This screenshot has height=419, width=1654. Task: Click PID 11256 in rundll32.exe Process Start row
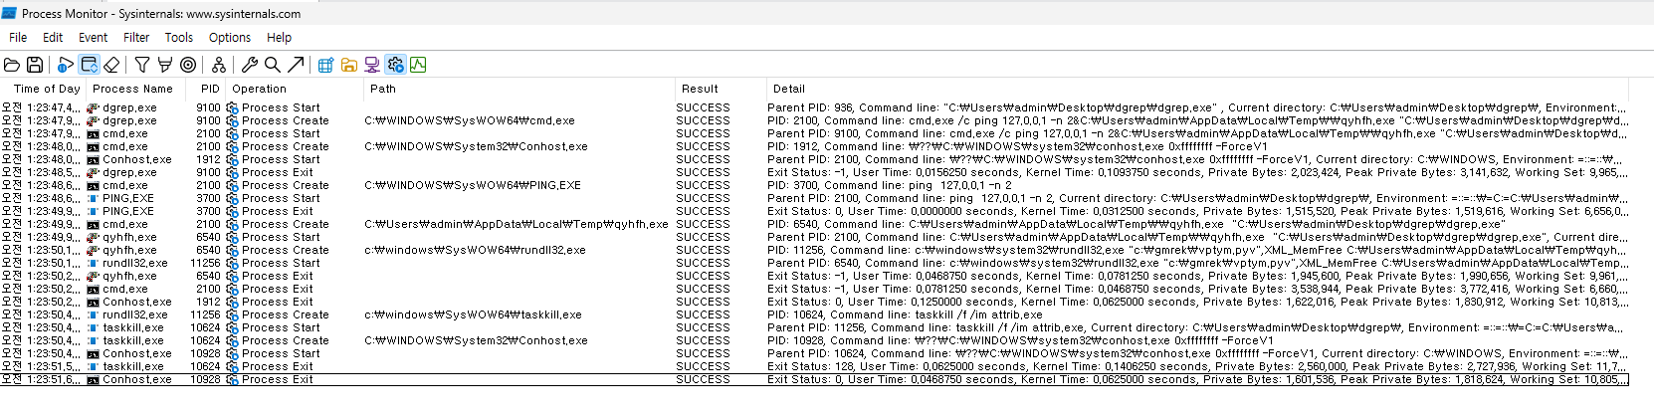[x=205, y=263]
